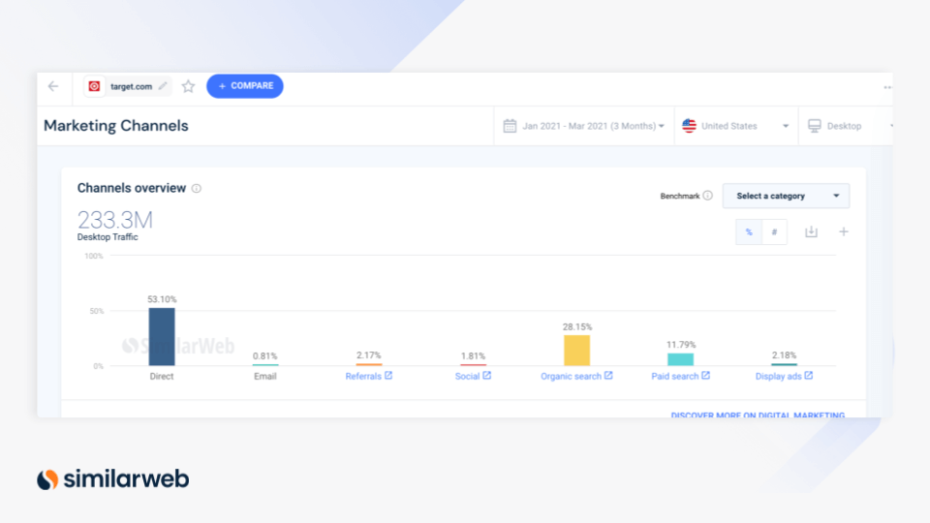Star target.com as a favorite
Screen dimensions: 930x523
click(188, 86)
